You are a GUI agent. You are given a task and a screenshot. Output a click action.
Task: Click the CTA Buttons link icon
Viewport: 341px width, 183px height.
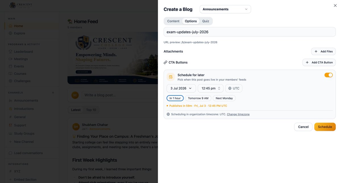tap(165, 63)
